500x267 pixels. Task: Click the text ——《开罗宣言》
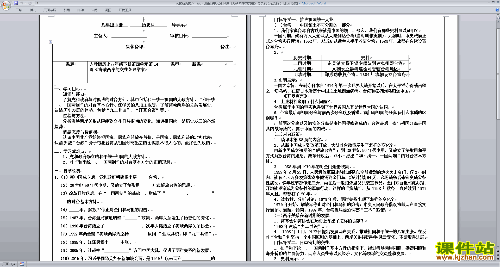[291, 96]
